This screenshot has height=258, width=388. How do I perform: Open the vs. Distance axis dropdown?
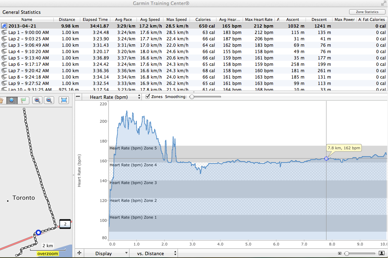[154, 253]
